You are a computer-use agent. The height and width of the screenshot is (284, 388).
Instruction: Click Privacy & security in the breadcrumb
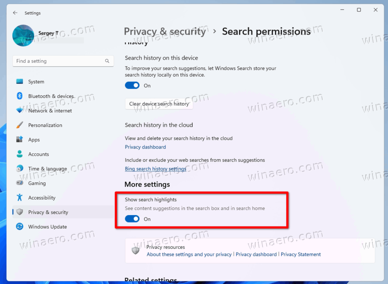pyautogui.click(x=165, y=31)
